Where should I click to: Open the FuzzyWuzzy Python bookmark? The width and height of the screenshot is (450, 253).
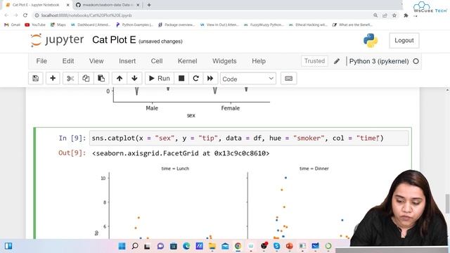coord(264,25)
